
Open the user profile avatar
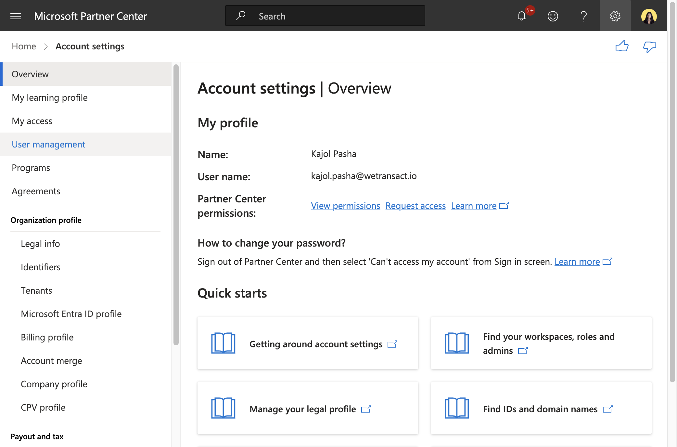(649, 16)
